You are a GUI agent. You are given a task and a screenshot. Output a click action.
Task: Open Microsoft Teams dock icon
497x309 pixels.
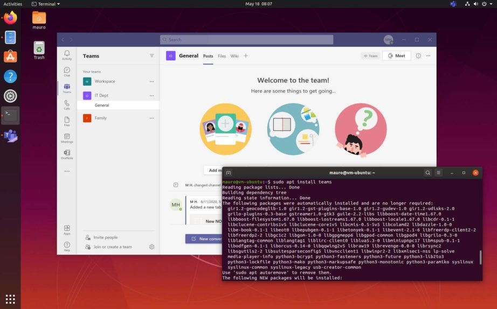[x=10, y=136]
